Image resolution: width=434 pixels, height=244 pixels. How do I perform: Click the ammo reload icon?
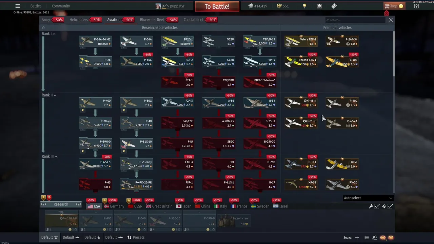point(384,206)
